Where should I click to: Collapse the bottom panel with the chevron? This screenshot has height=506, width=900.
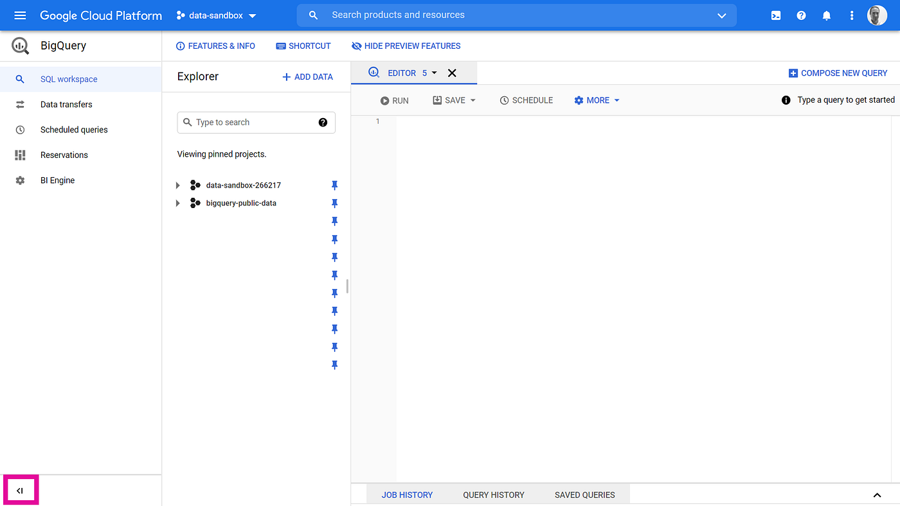pos(877,494)
